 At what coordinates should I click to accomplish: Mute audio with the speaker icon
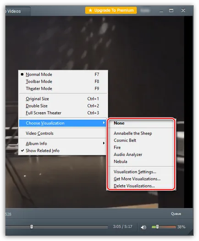click(x=144, y=227)
